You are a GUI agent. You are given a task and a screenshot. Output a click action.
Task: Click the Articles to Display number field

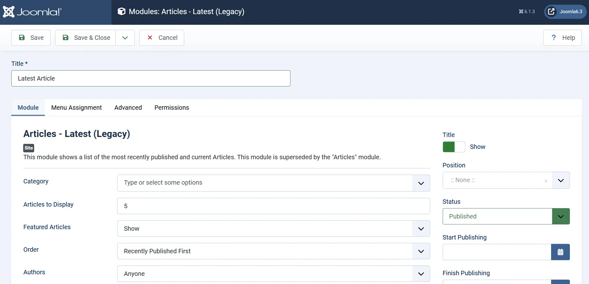tap(274, 206)
